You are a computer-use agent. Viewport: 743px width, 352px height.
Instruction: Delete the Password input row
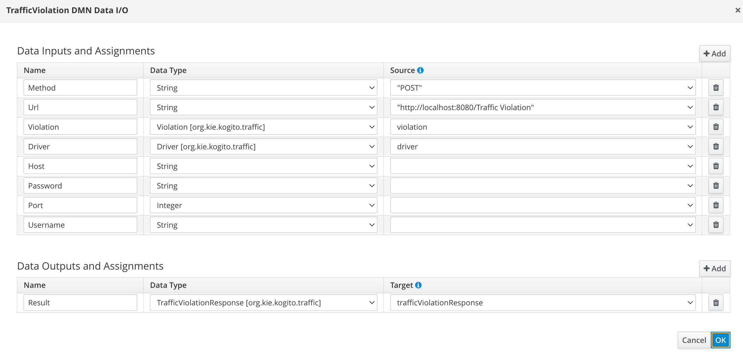716,185
